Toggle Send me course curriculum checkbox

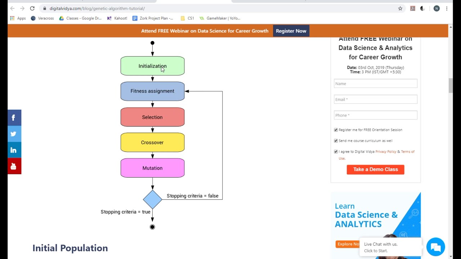coord(336,141)
